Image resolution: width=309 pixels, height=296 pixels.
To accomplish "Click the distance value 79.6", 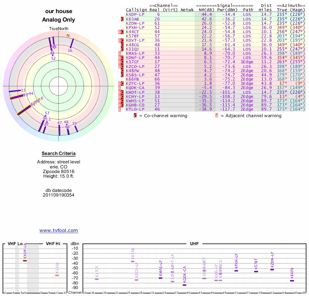I will pos(267,97).
